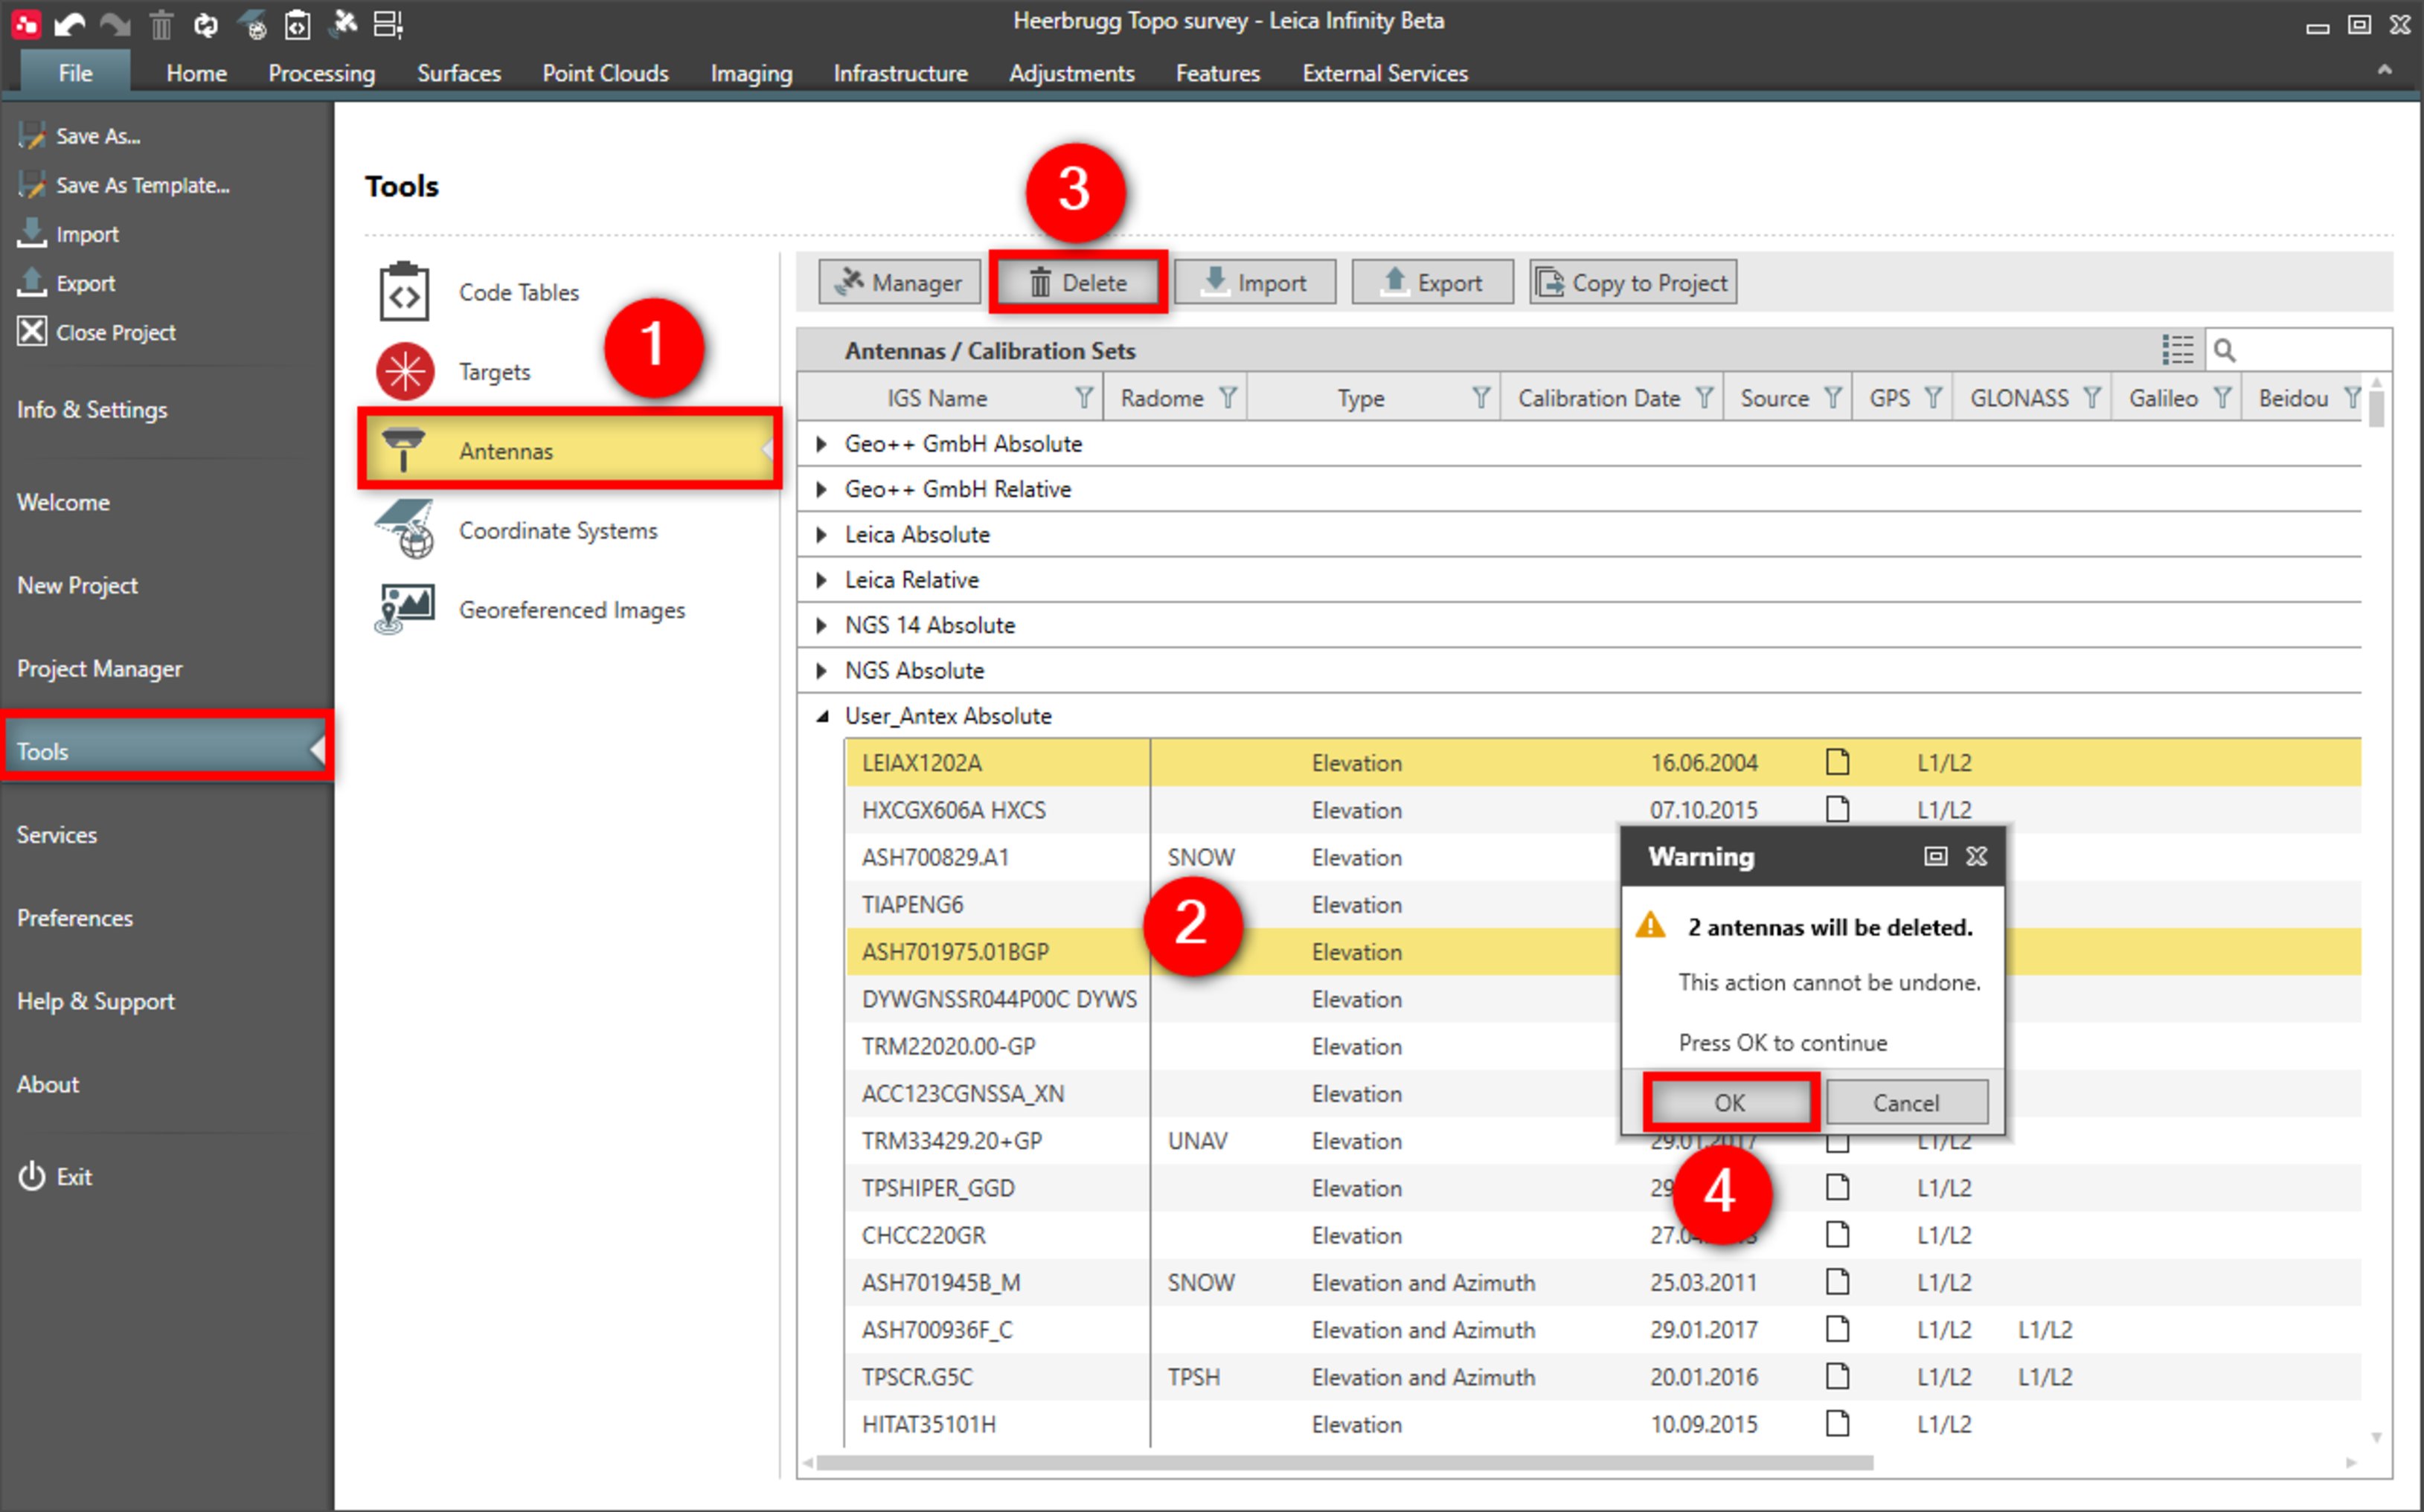The image size is (2424, 1512).
Task: Open Code Tables in Tools list
Action: 519,292
